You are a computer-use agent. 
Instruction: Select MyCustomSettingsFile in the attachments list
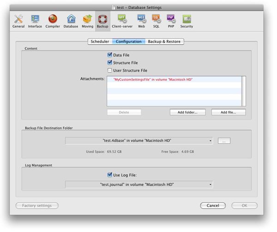pos(153,80)
